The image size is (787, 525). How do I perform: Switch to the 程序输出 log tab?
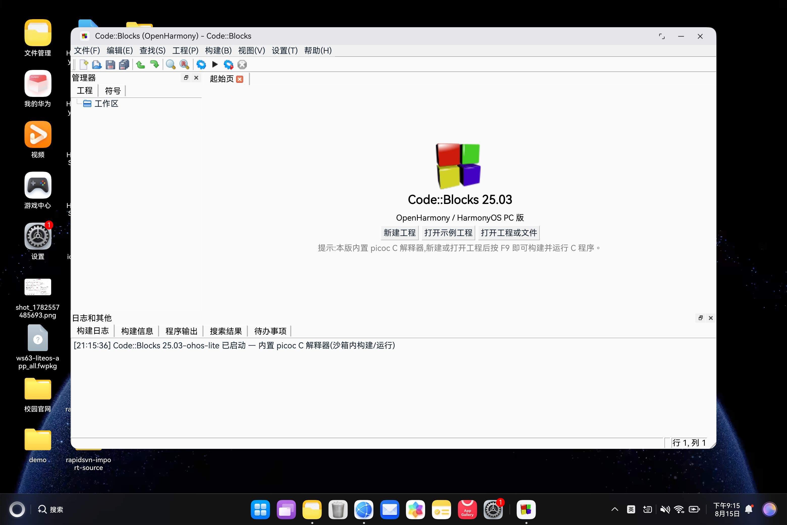181,331
